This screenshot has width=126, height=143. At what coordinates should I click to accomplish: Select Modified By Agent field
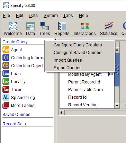[x=85, y=74]
